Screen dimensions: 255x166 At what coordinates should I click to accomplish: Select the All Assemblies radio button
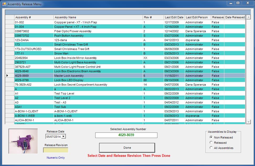click(x=211, y=148)
